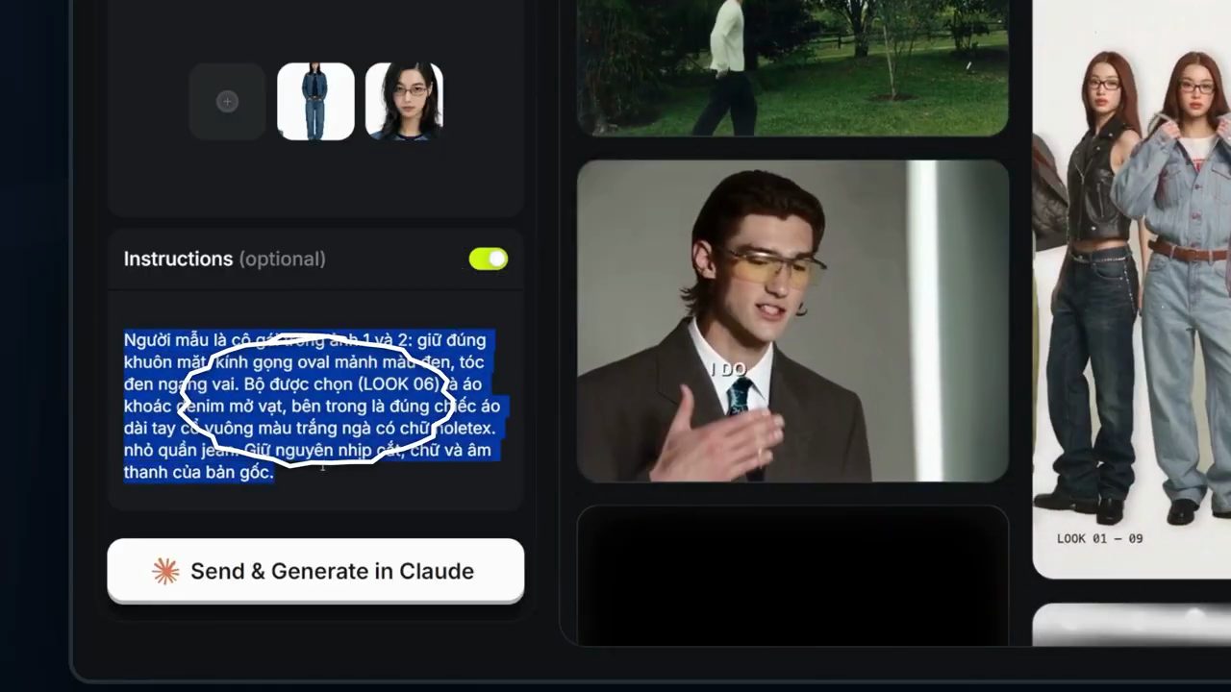Click inside the Instructions text area
The width and height of the screenshot is (1231, 692).
pyautogui.click(x=315, y=404)
